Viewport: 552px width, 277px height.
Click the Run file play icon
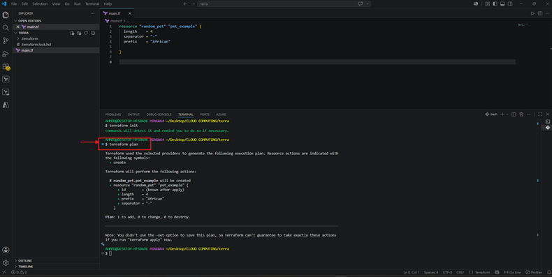pos(532,13)
